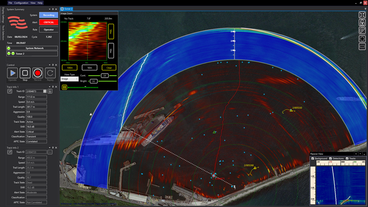Click the Clear button in Image Zoom
Viewport: 368px width, 207px height.
point(109,68)
